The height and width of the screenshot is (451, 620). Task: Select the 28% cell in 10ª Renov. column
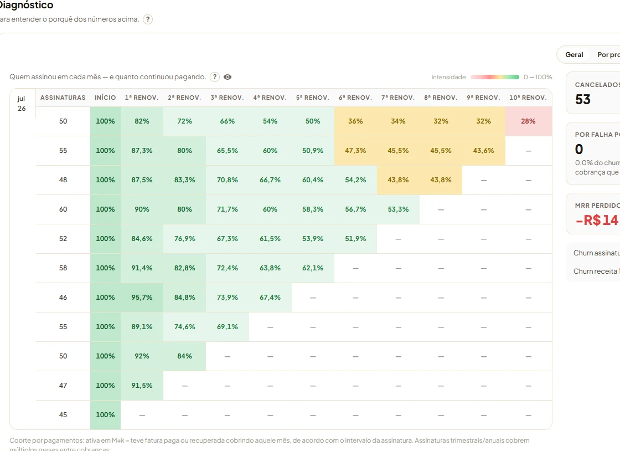(528, 121)
